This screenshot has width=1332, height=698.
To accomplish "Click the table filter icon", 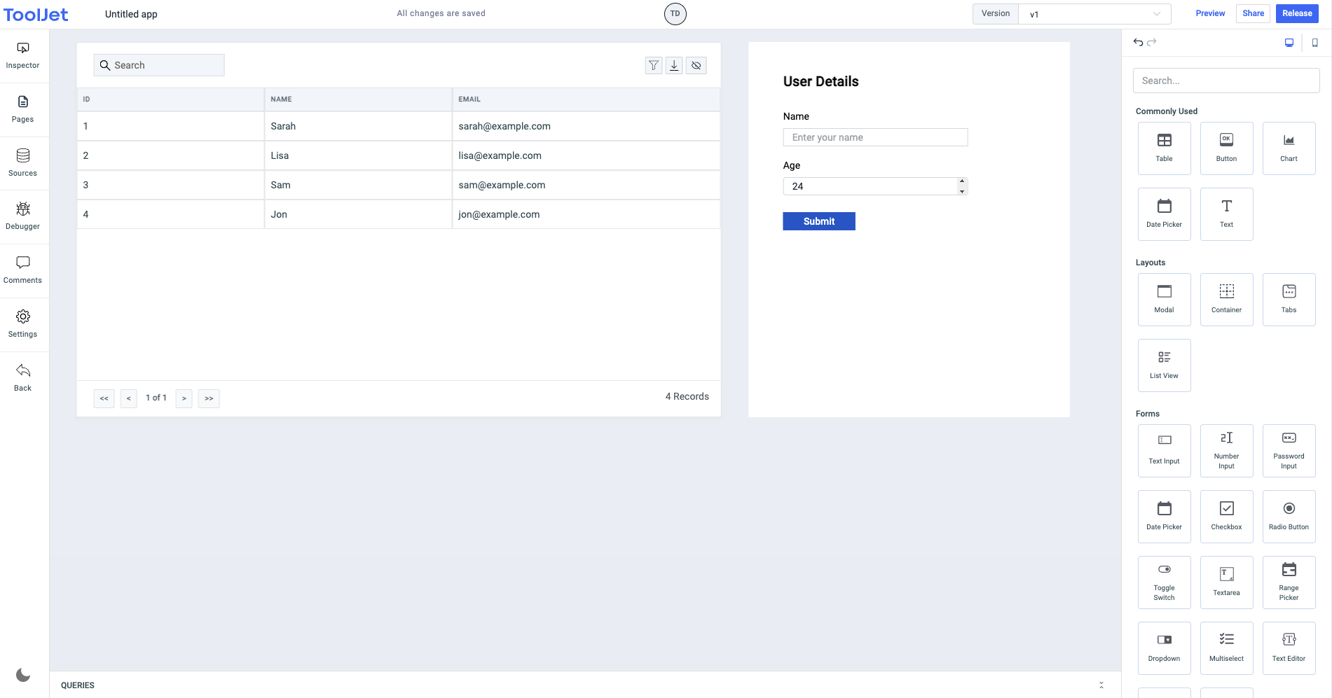I will (x=653, y=65).
